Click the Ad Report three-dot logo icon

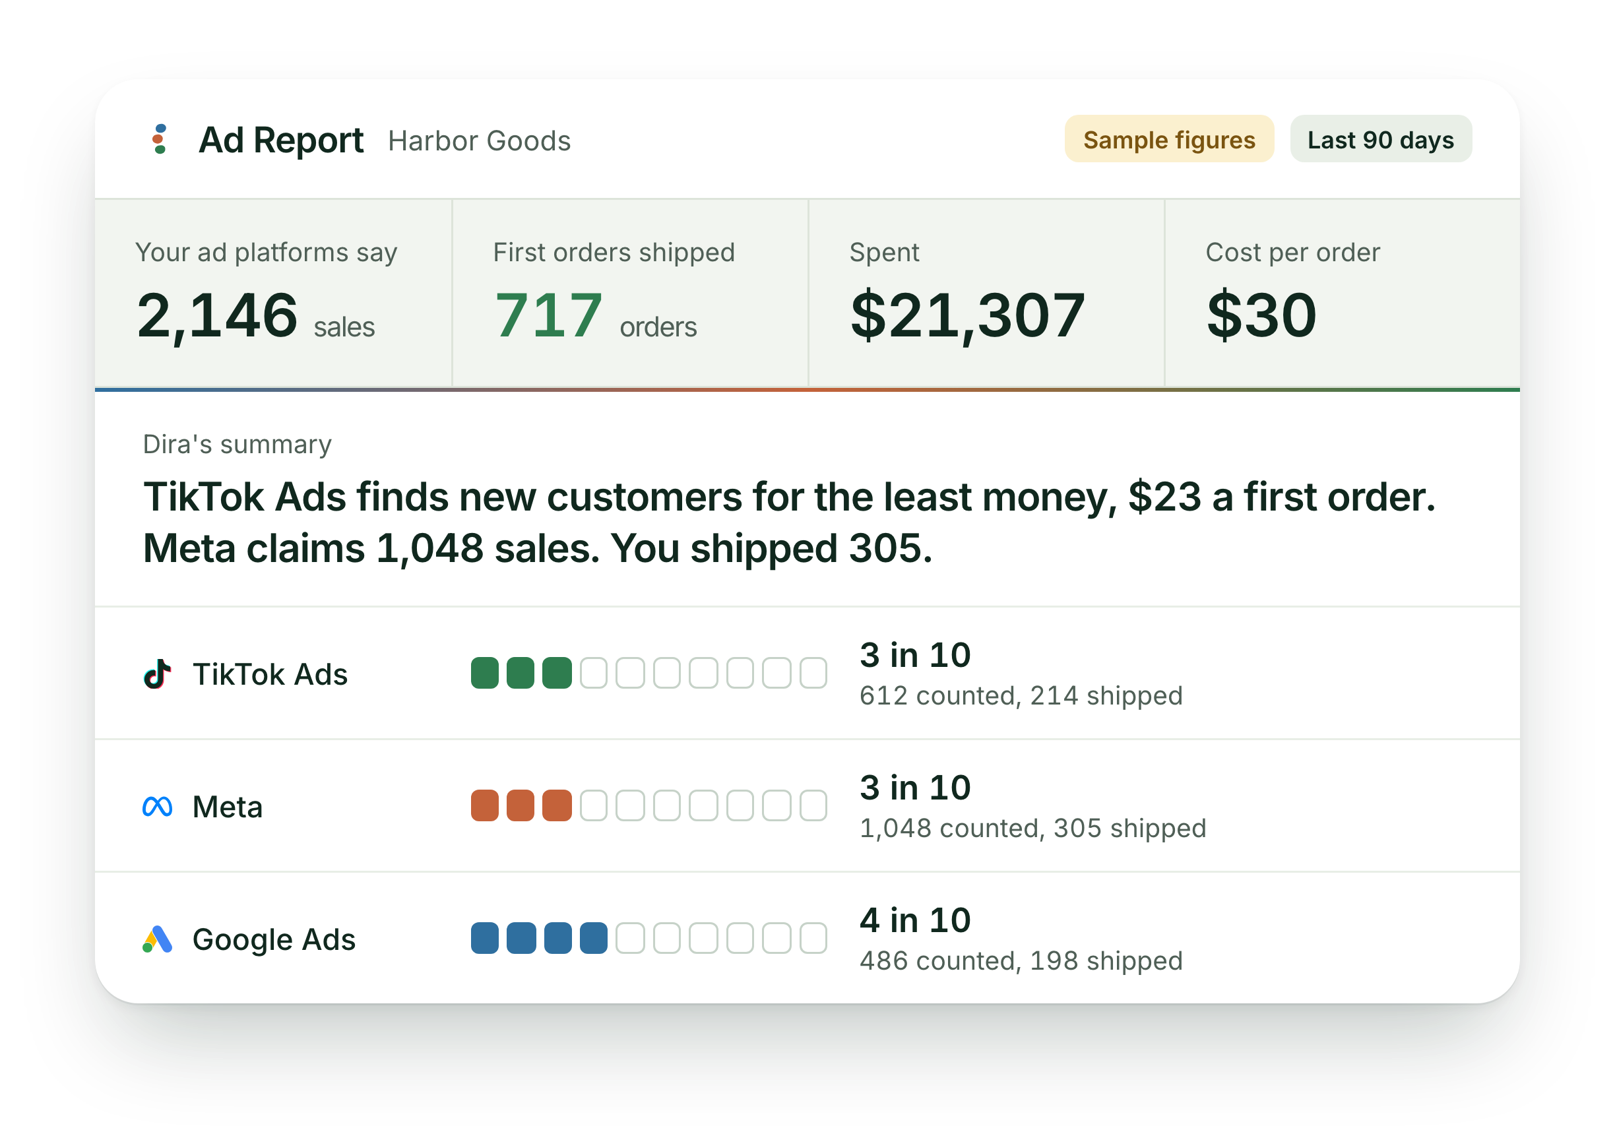pos(160,139)
